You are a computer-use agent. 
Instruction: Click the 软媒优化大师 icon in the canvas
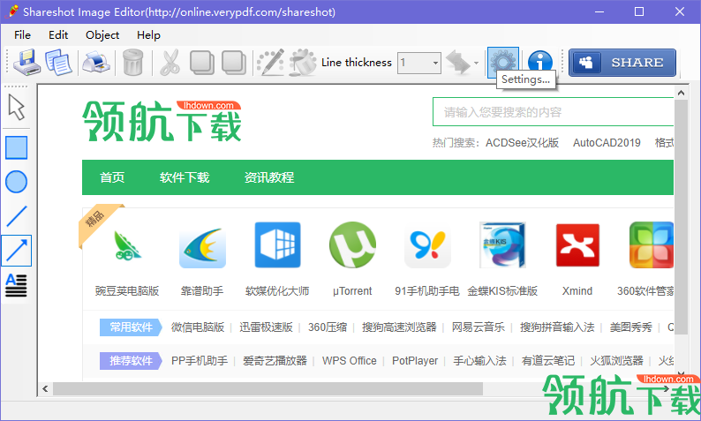[277, 244]
